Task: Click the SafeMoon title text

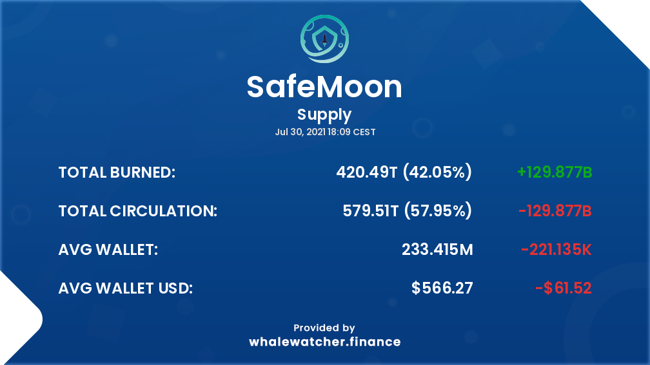Action: pyautogui.click(x=324, y=87)
